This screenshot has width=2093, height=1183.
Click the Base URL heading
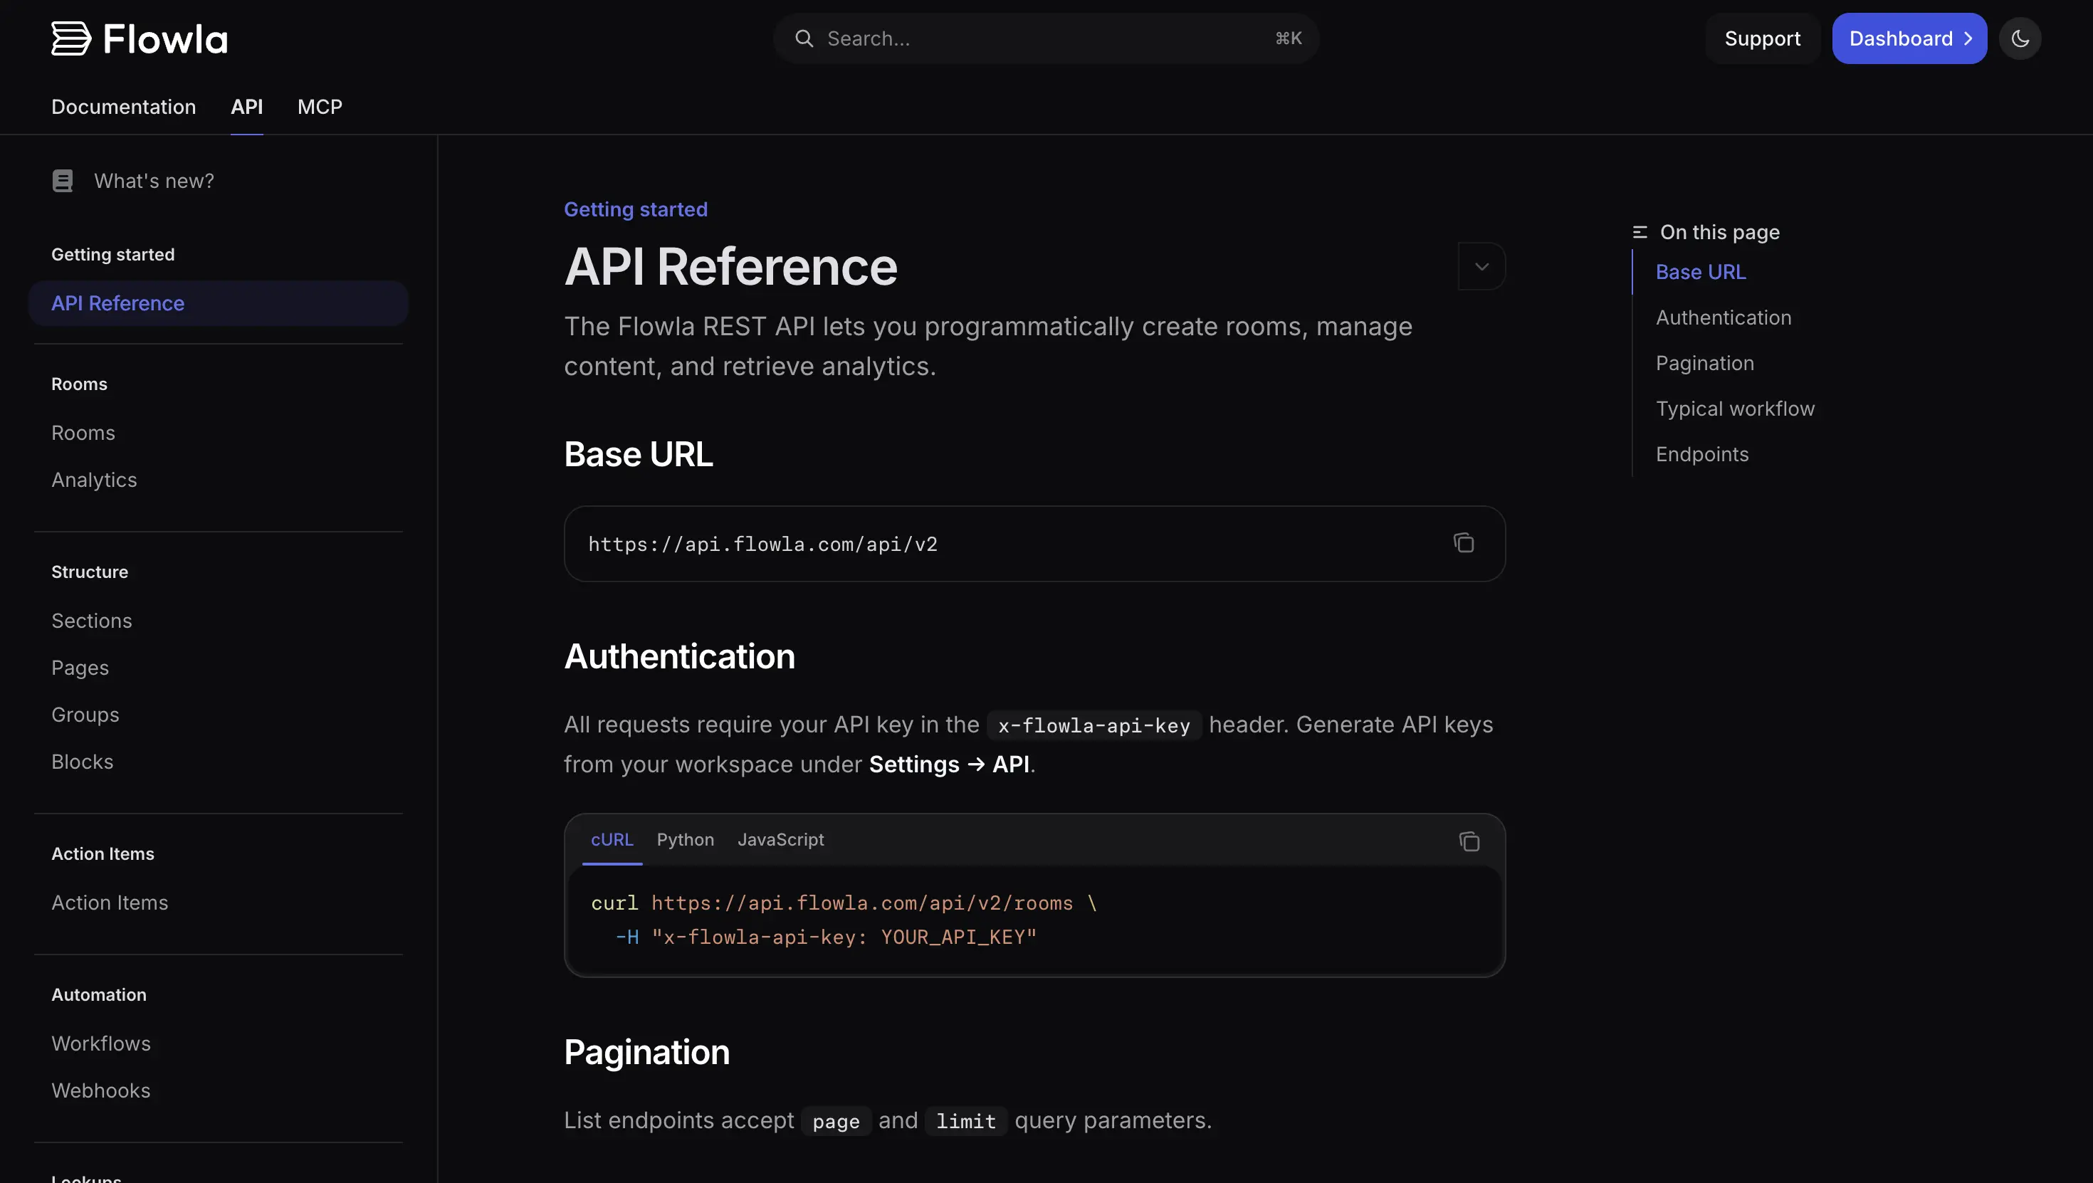pos(638,453)
